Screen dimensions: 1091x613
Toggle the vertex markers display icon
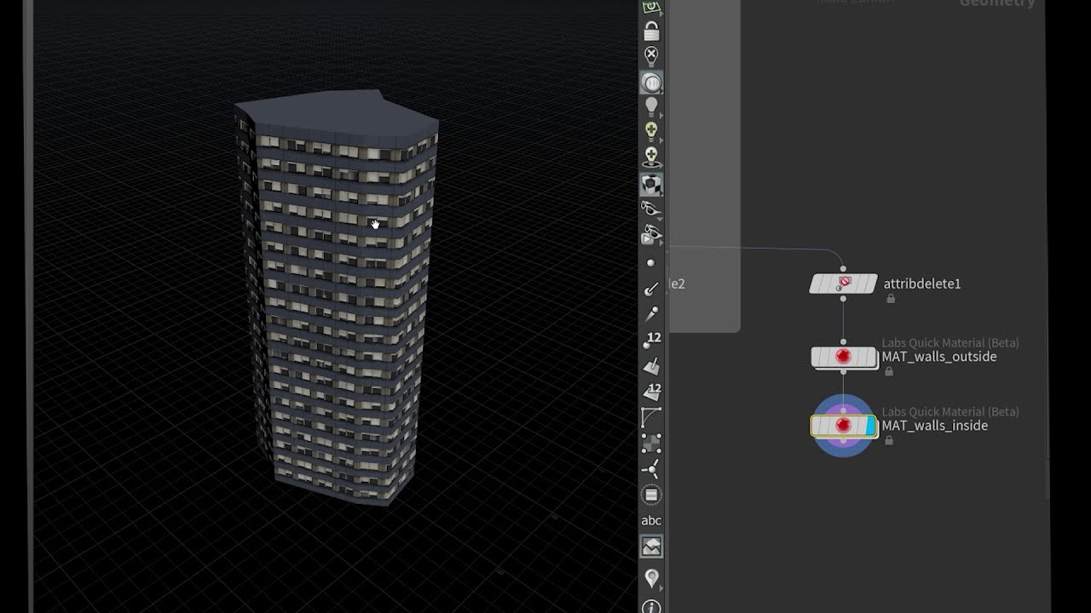(651, 444)
